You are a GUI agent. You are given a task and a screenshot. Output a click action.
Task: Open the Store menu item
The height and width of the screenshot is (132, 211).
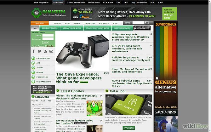click(115, 23)
